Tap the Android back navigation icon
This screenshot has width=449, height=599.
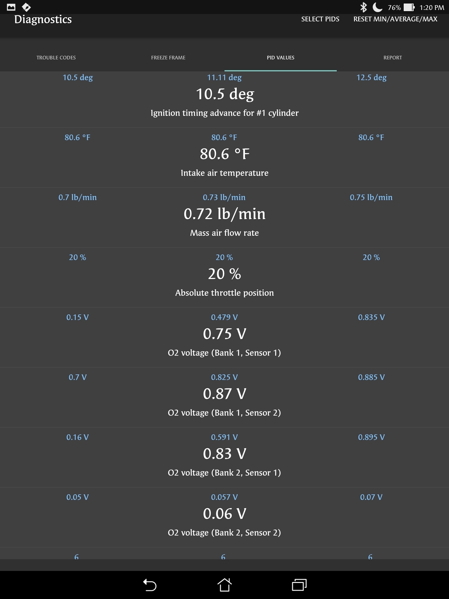(x=150, y=585)
